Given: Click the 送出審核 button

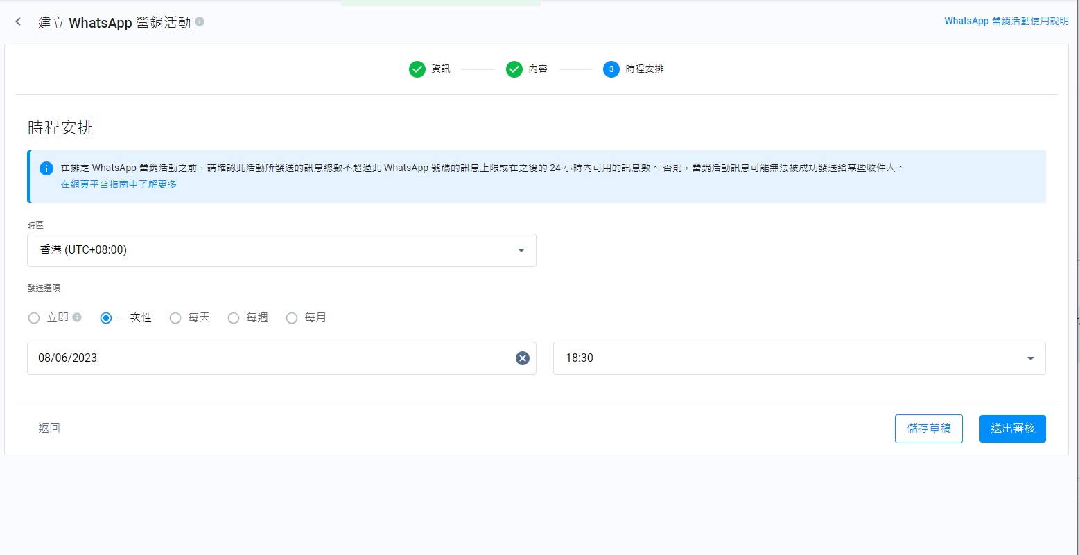Looking at the screenshot, I should pos(1013,429).
